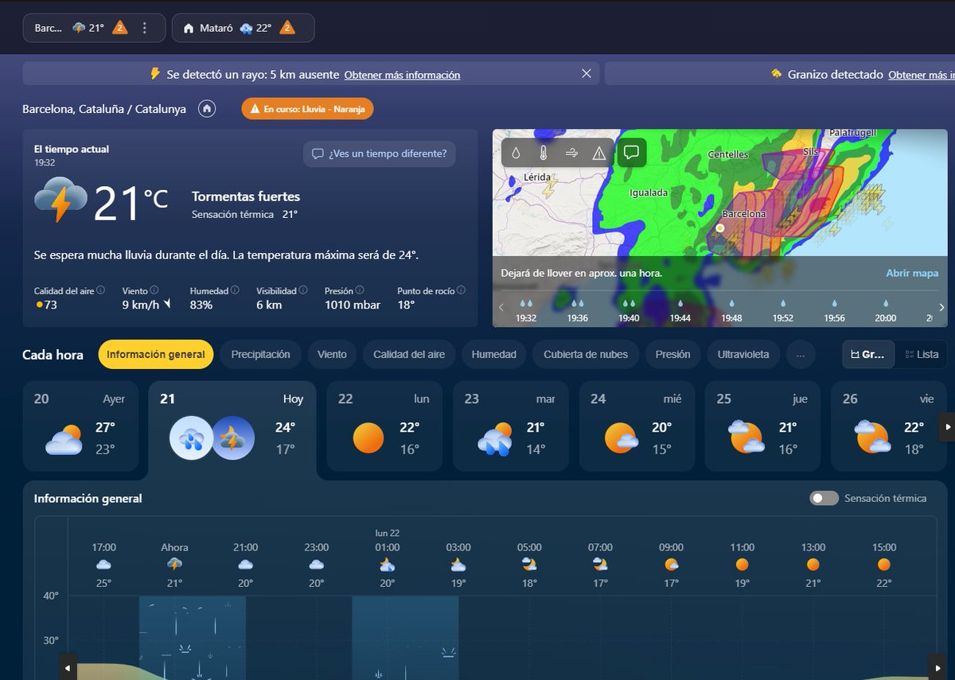Go to previous radar timeline times
This screenshot has height=680, width=955.
pyautogui.click(x=501, y=307)
